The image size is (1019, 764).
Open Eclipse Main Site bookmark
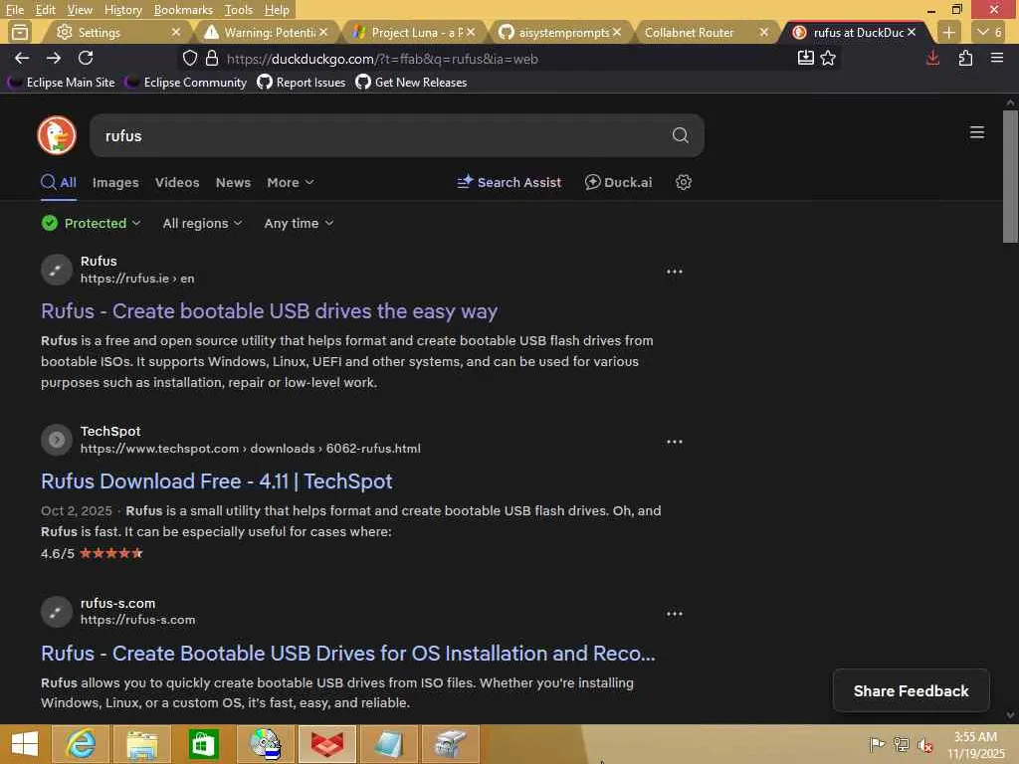tap(62, 83)
